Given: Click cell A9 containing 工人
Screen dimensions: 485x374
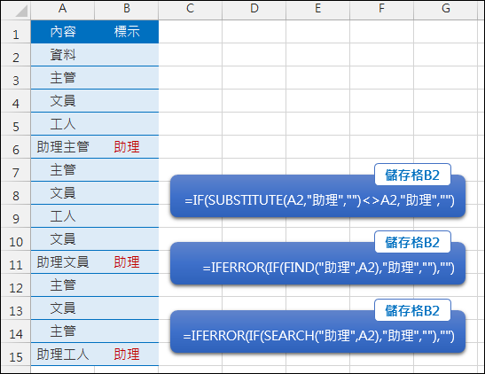Looking at the screenshot, I should pos(62,216).
